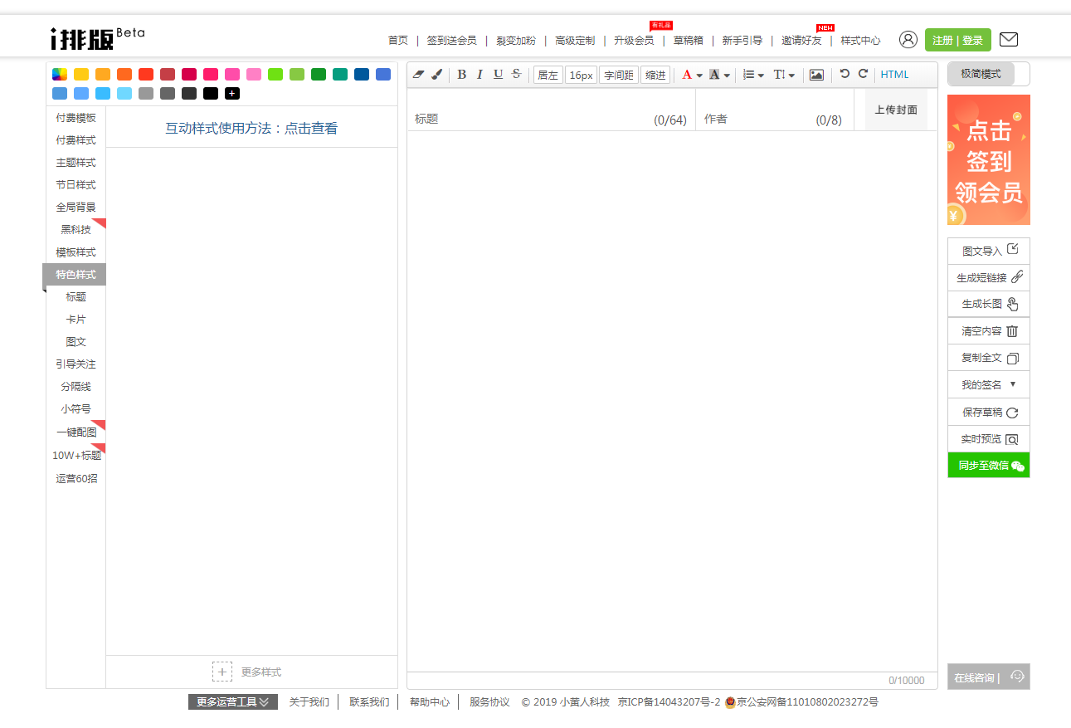Screen dimensions: 1071x728
Task: Open the 在线咨询 online chat
Action: point(989,677)
